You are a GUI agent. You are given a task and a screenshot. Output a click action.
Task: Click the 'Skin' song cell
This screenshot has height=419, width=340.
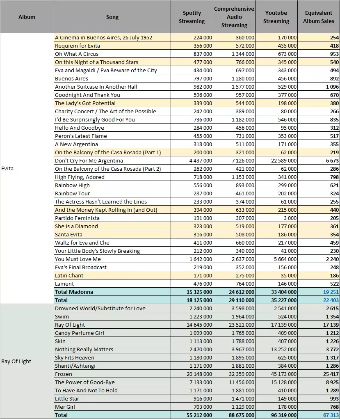coord(112,341)
